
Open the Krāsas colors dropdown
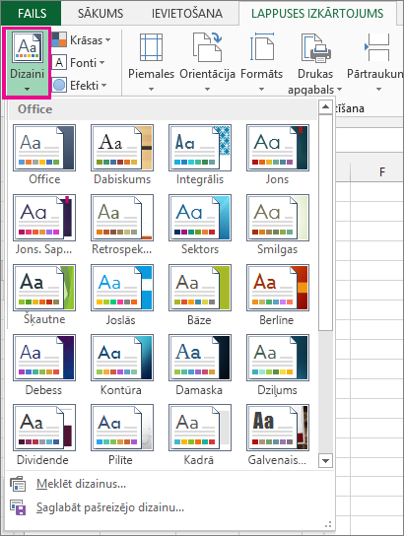[82, 40]
